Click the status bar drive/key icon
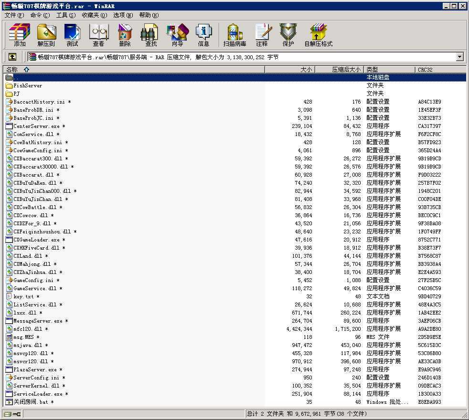 (8, 414)
